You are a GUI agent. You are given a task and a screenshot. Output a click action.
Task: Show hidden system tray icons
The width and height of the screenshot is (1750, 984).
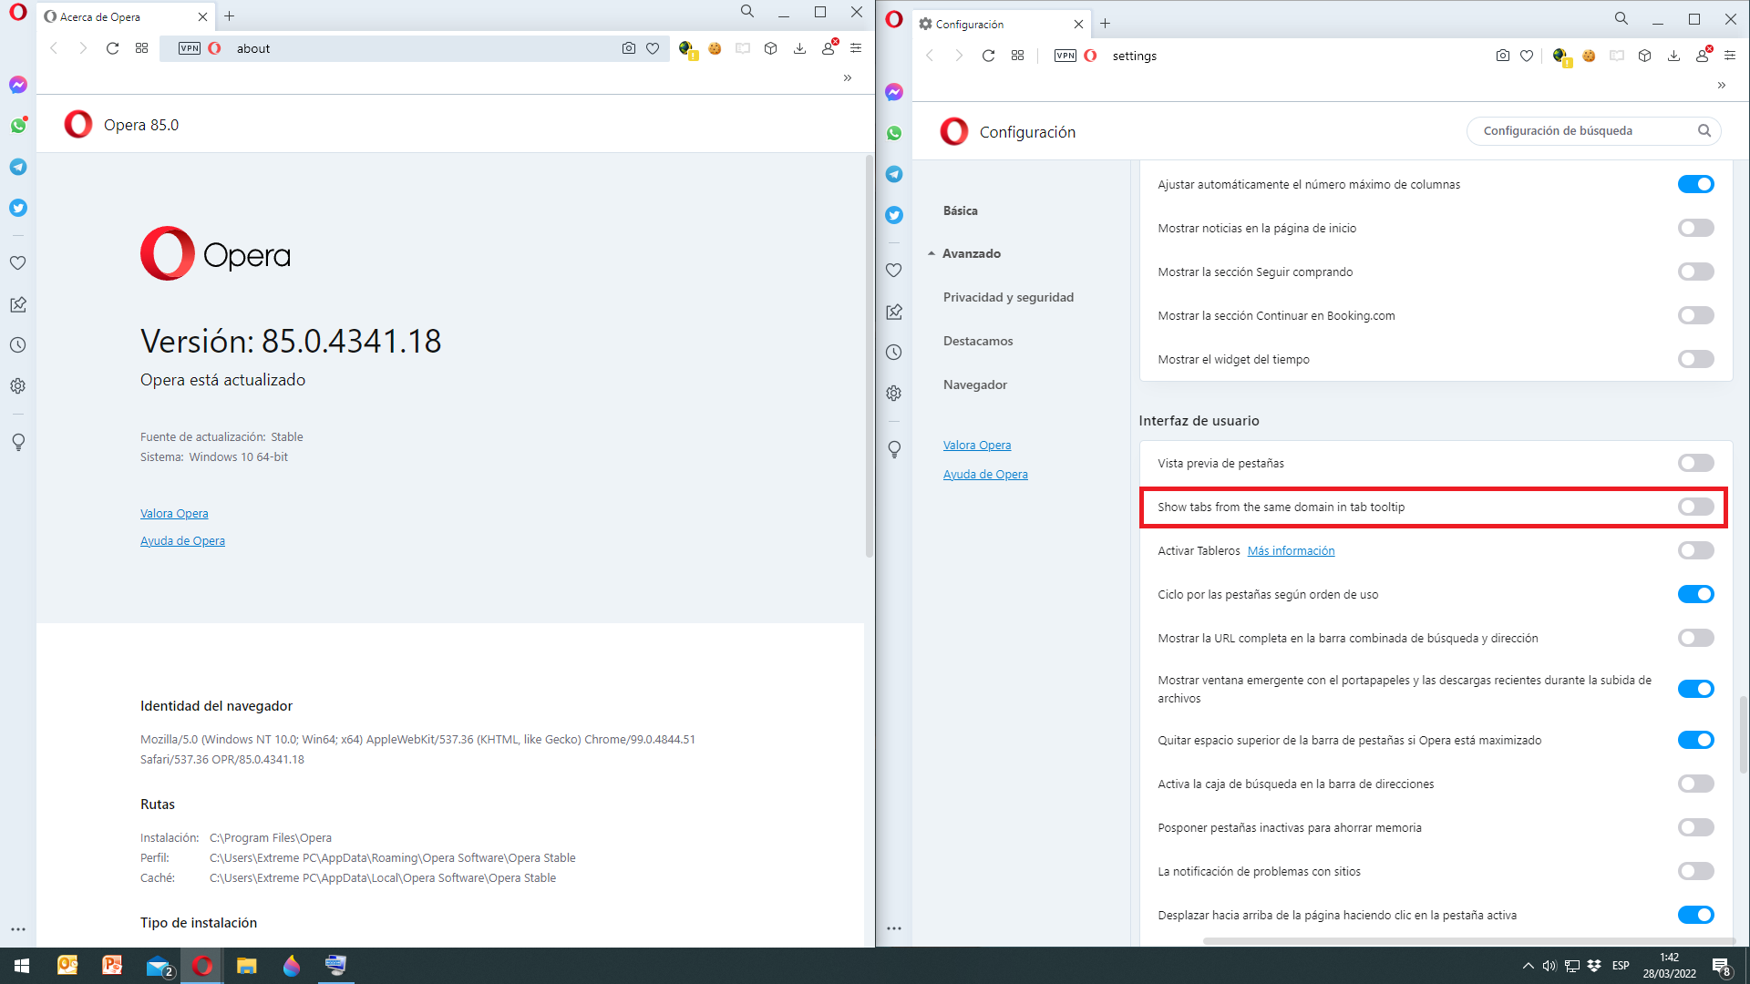coord(1528,966)
